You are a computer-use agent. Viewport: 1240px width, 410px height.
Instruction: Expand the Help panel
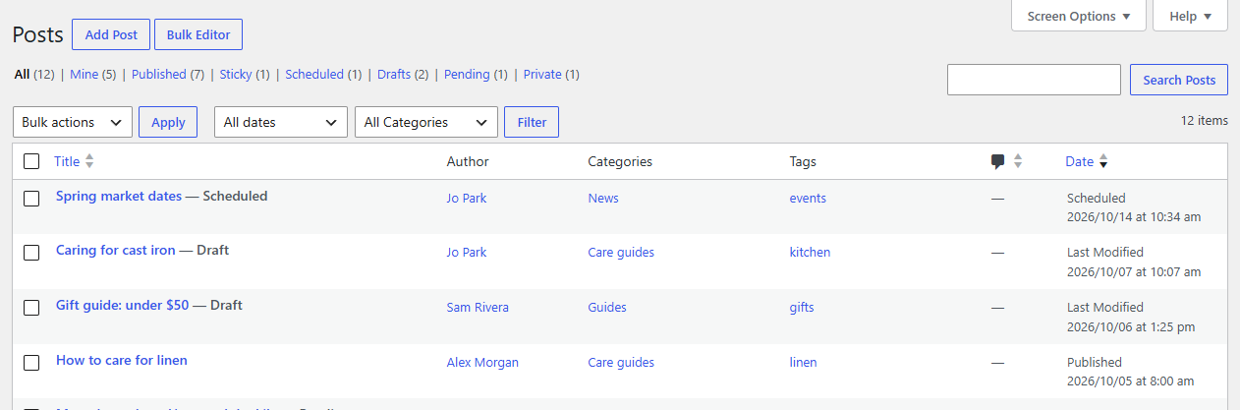1191,16
